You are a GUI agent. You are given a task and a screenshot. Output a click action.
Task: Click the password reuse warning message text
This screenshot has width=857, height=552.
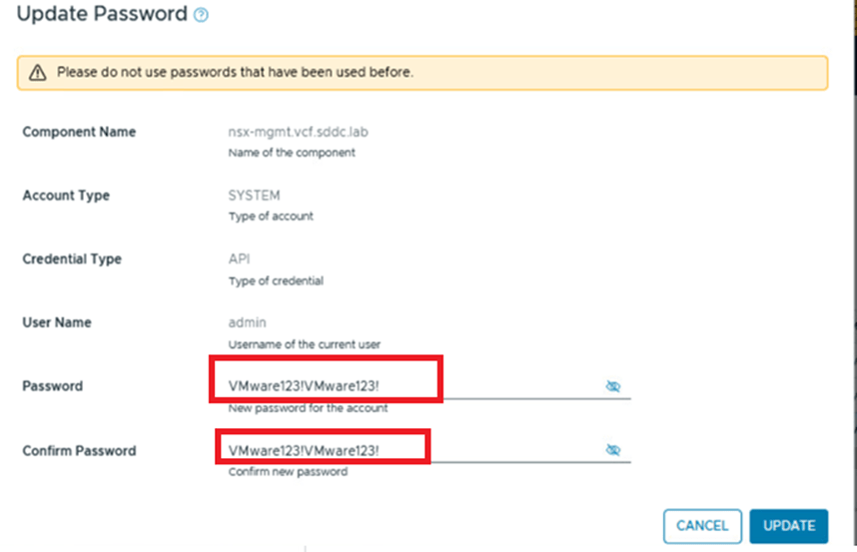pyautogui.click(x=235, y=73)
